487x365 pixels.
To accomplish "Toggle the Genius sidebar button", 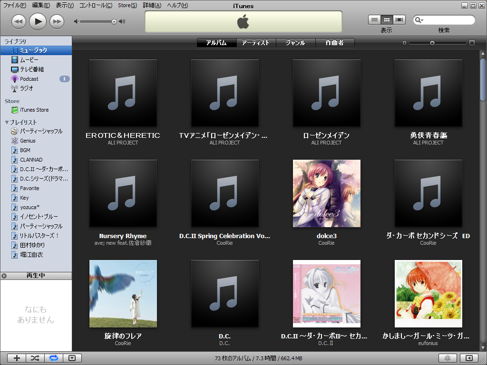I will tap(469, 358).
